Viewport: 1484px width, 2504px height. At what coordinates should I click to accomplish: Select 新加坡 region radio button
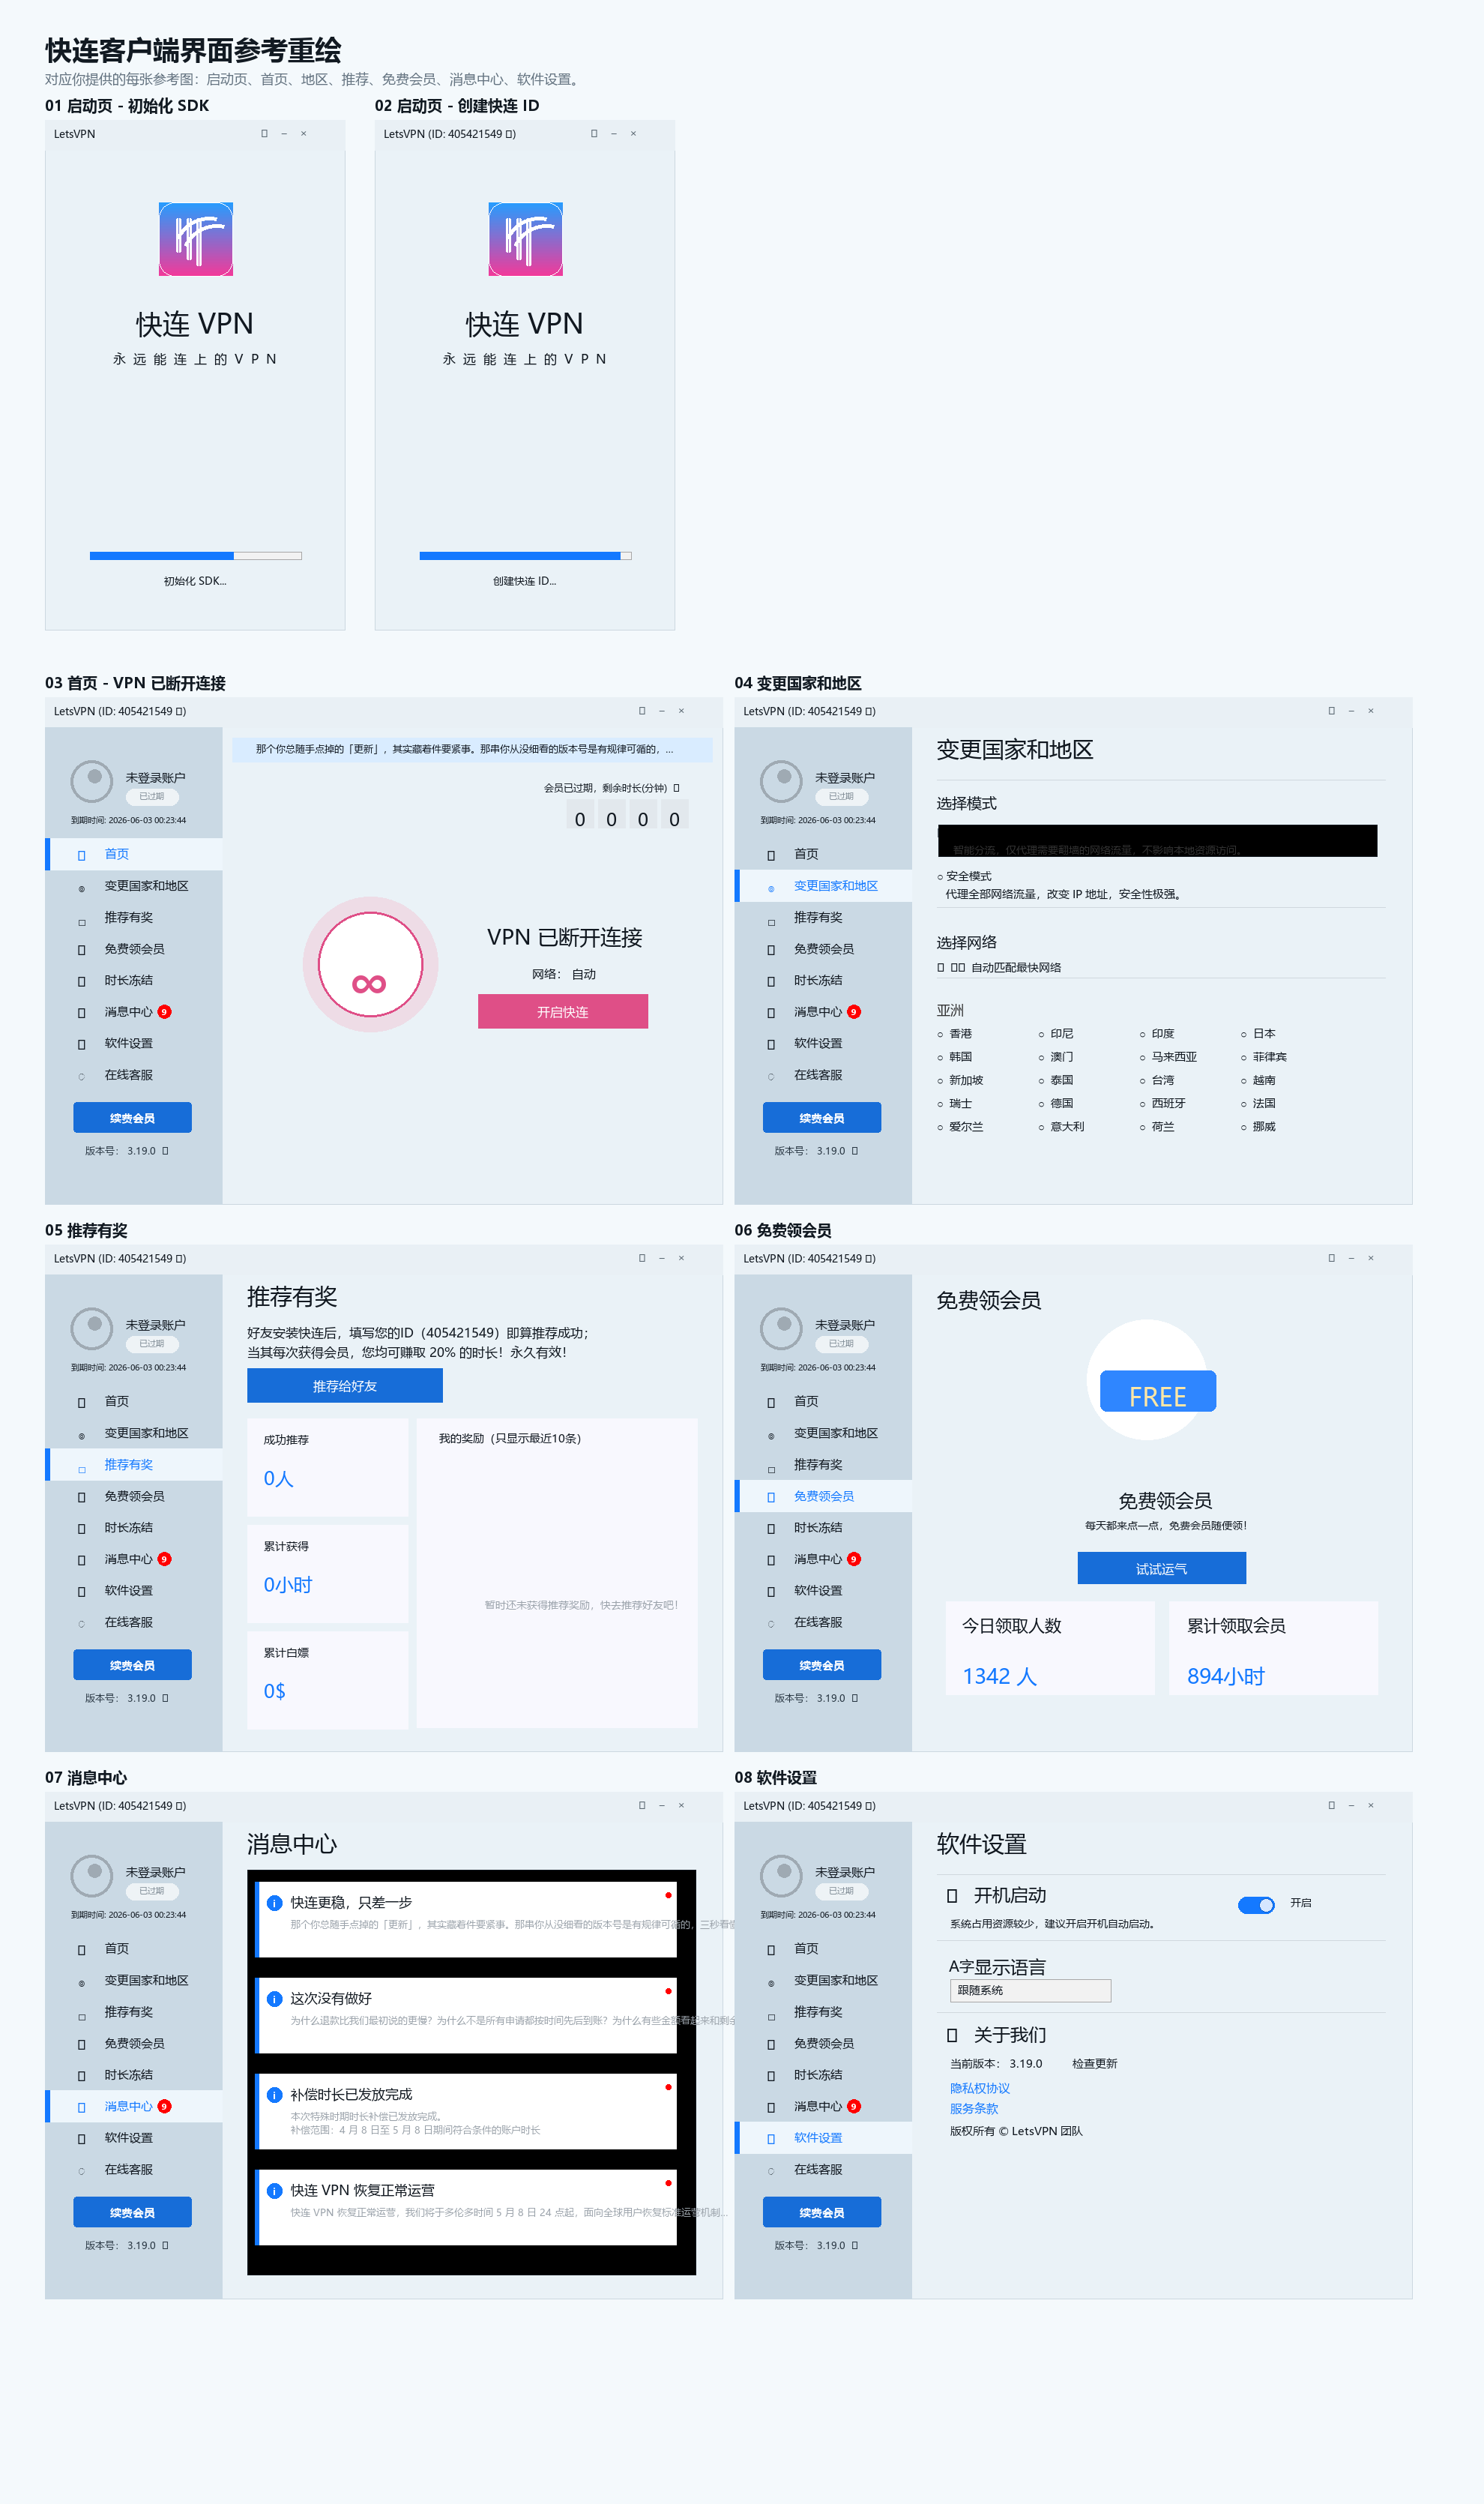pyautogui.click(x=940, y=1081)
